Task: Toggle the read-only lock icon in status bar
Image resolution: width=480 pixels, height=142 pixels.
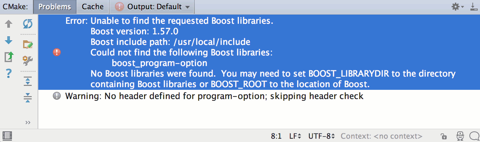Action: point(444,136)
